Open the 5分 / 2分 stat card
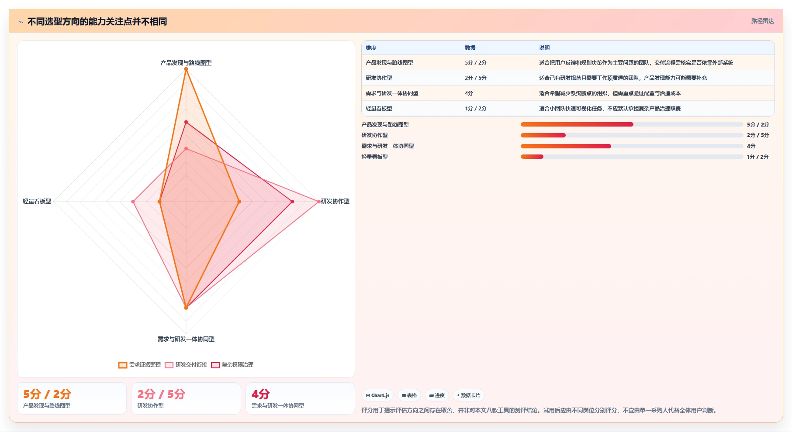 [x=72, y=398]
